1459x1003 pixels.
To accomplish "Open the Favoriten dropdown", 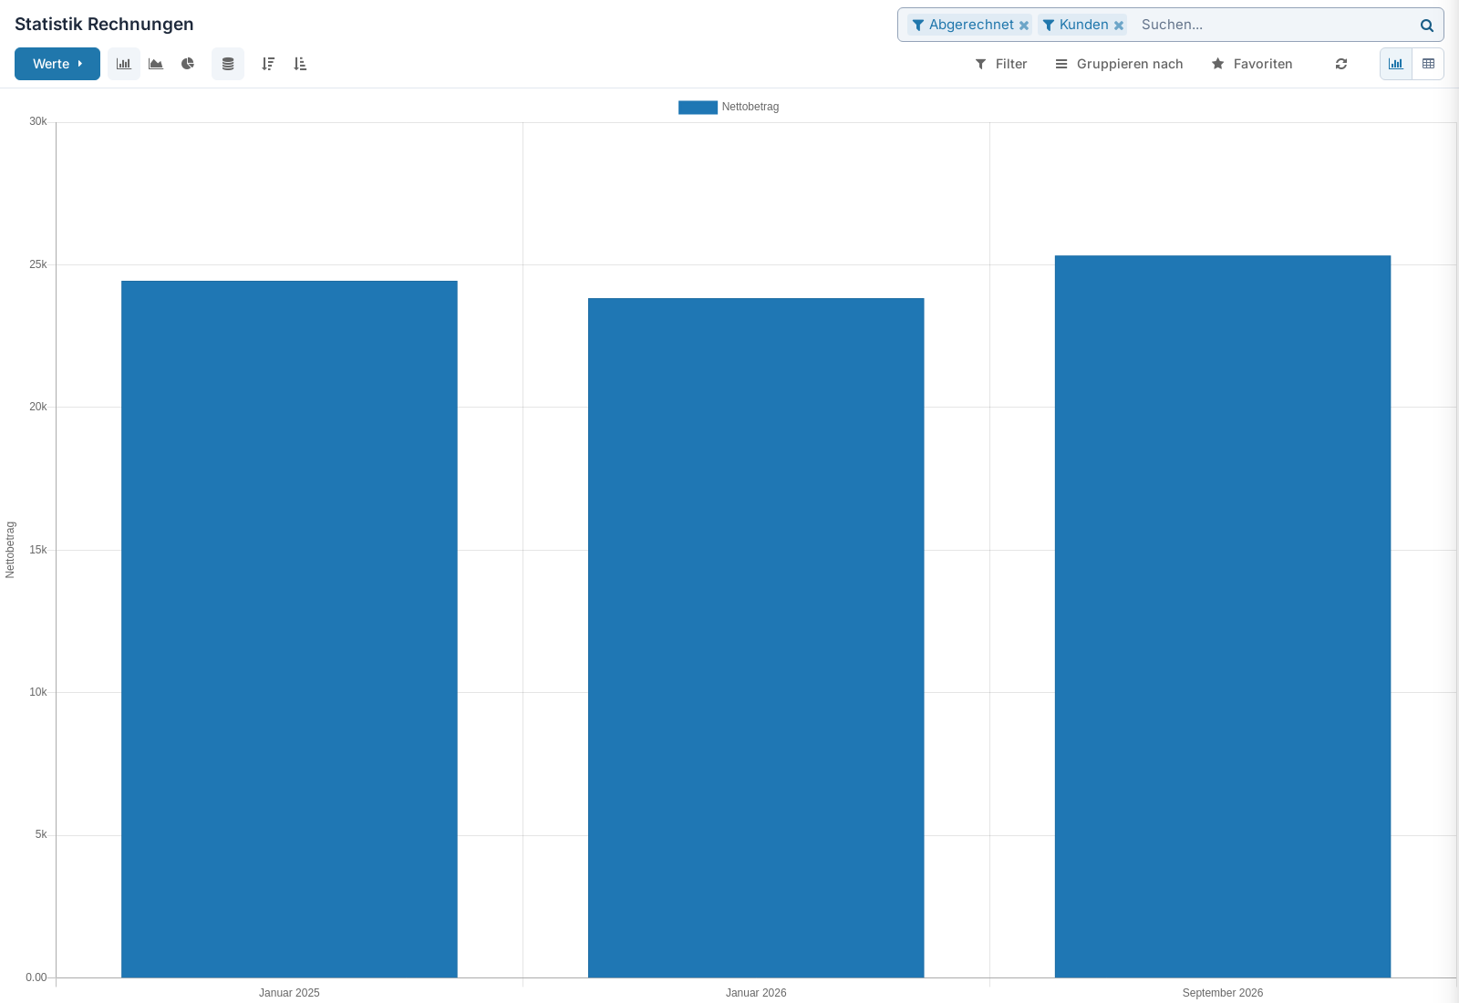I will point(1252,64).
